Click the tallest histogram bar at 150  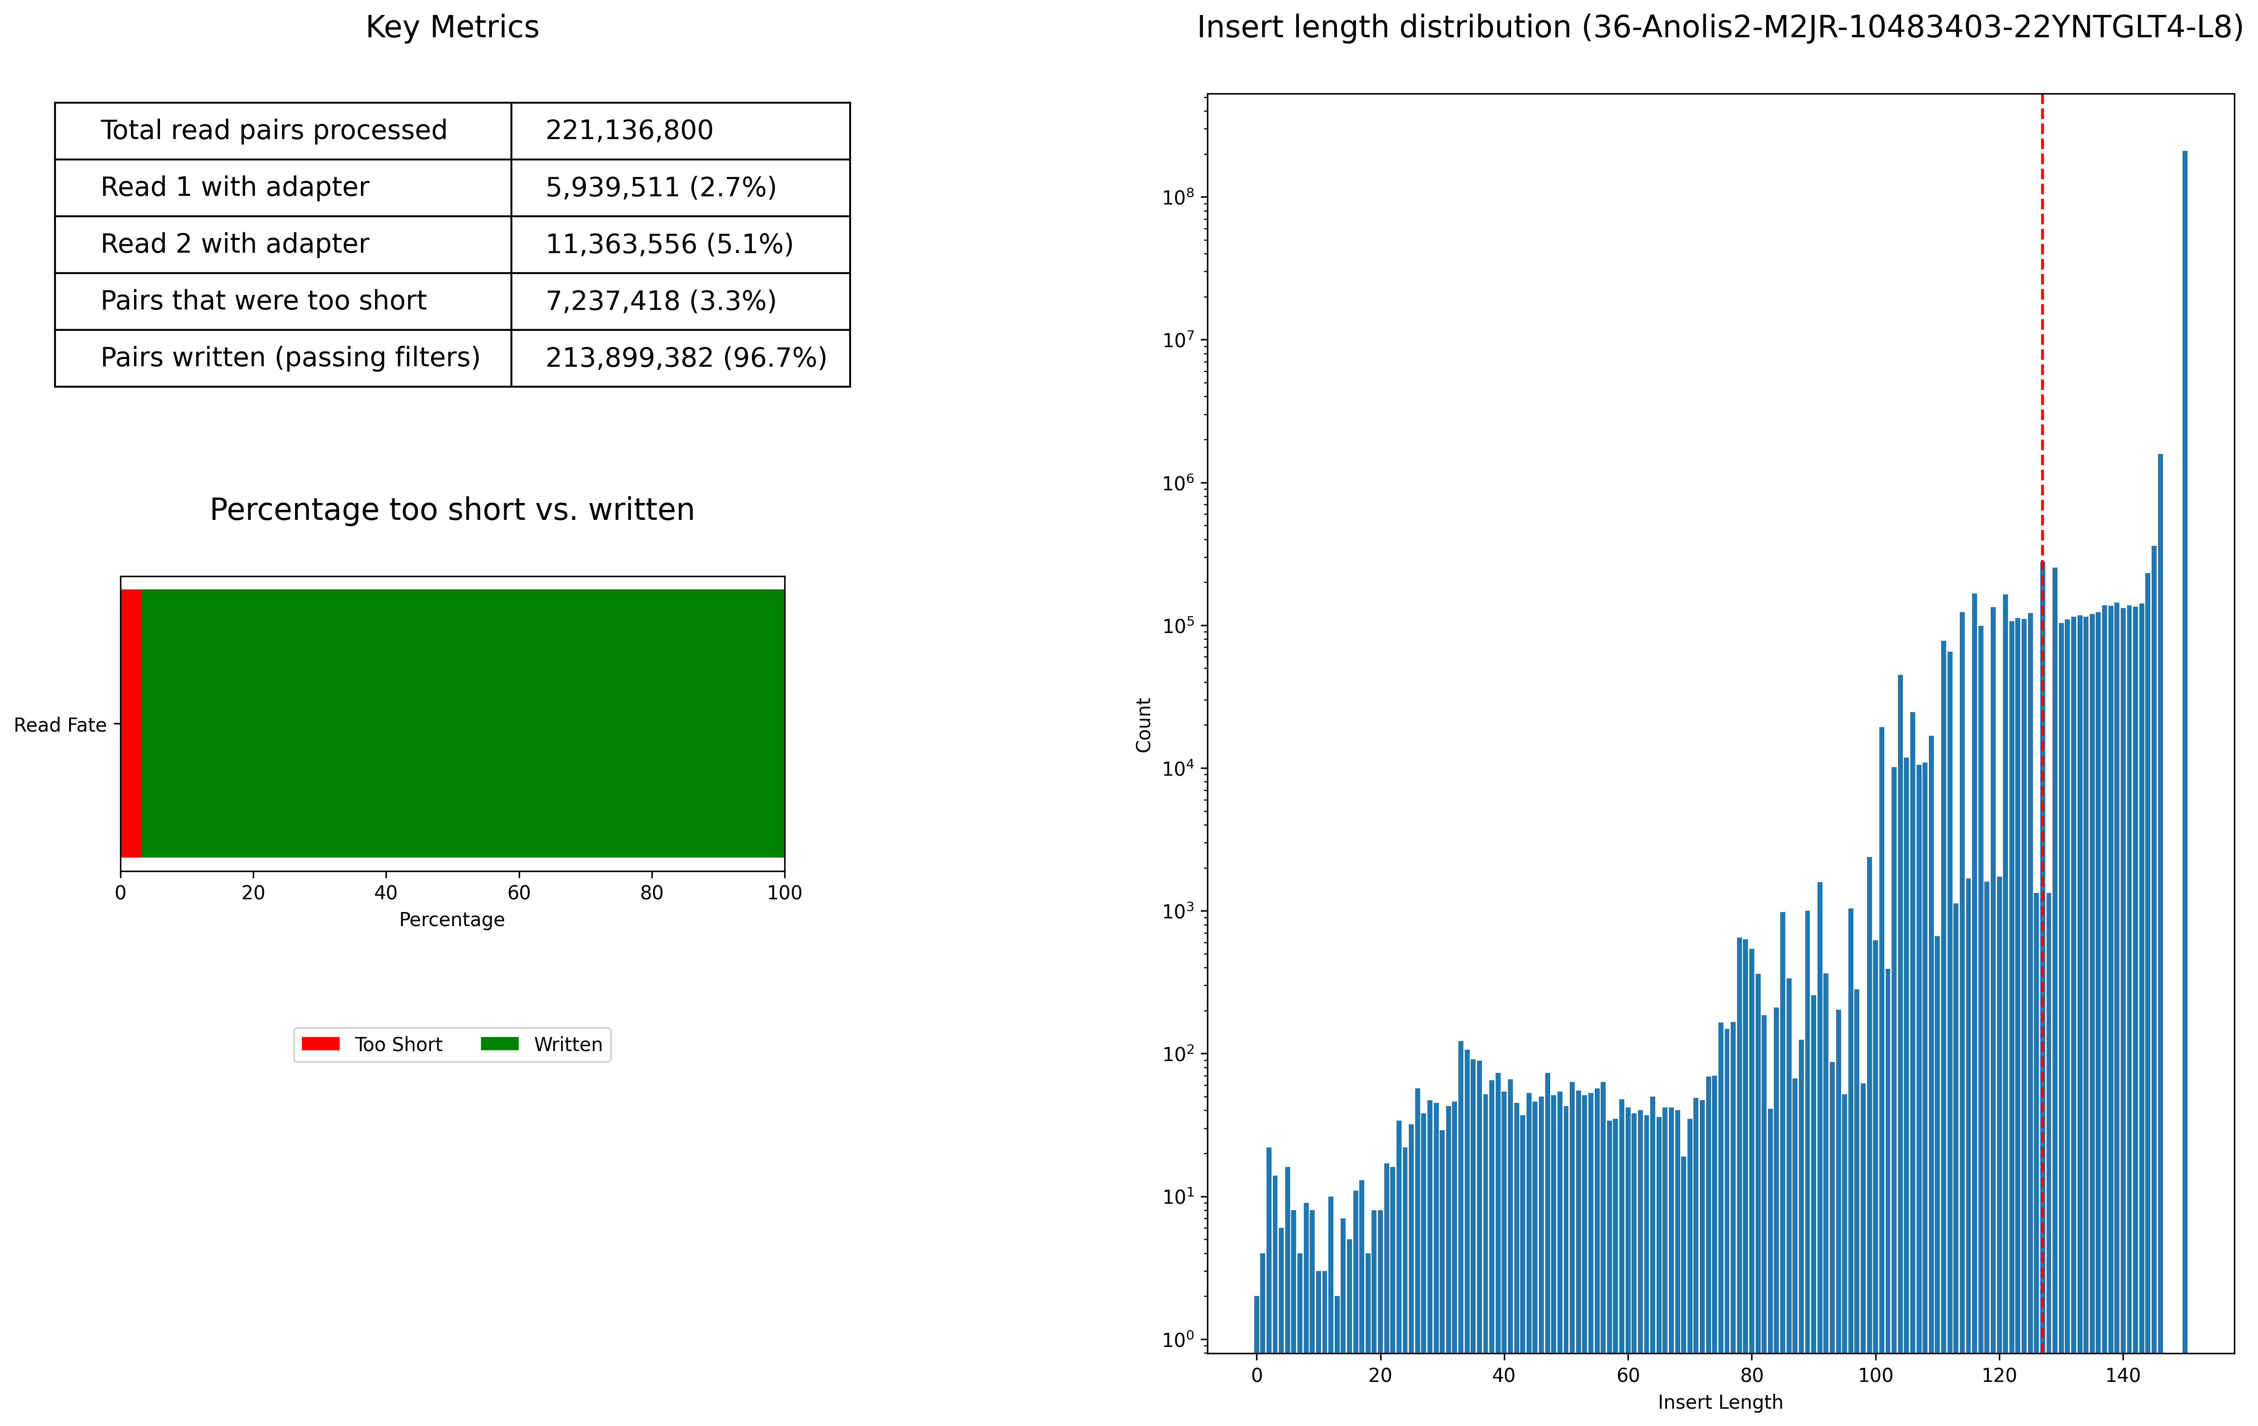2184,750
